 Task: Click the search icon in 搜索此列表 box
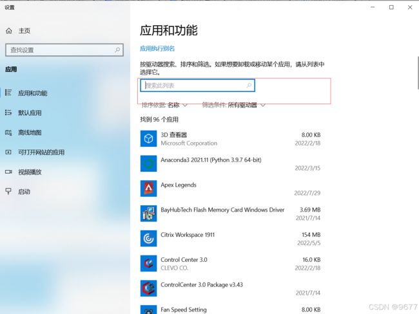pos(249,86)
